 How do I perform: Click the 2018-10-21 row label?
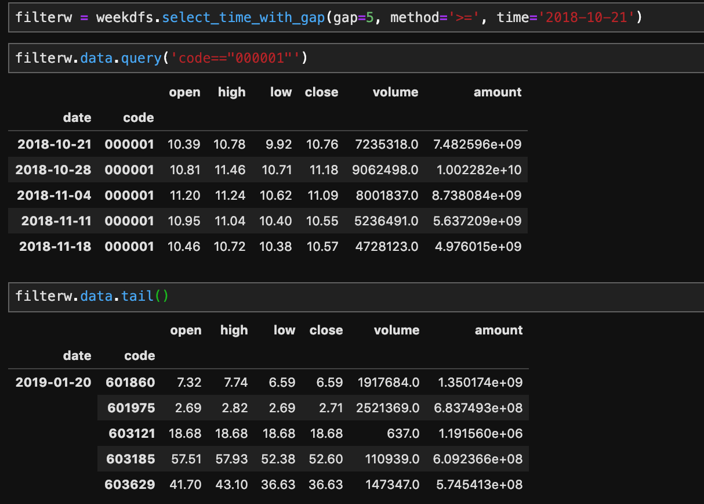point(54,144)
